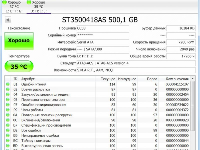Viewport: 200px width, 150px height.
Task: Click status dot of Спецификации производителя row
Action: coord(8,125)
